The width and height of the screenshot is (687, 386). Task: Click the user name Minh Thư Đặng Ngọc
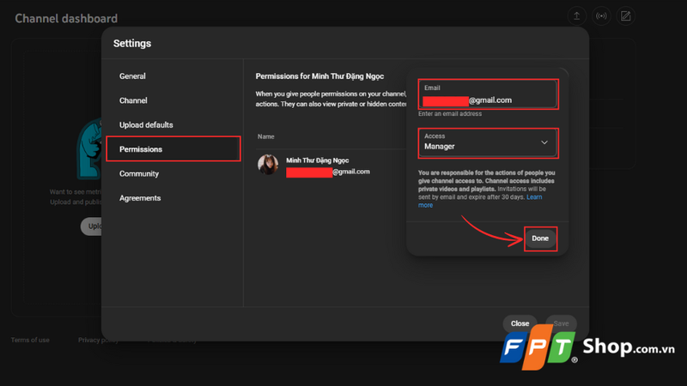(x=317, y=160)
